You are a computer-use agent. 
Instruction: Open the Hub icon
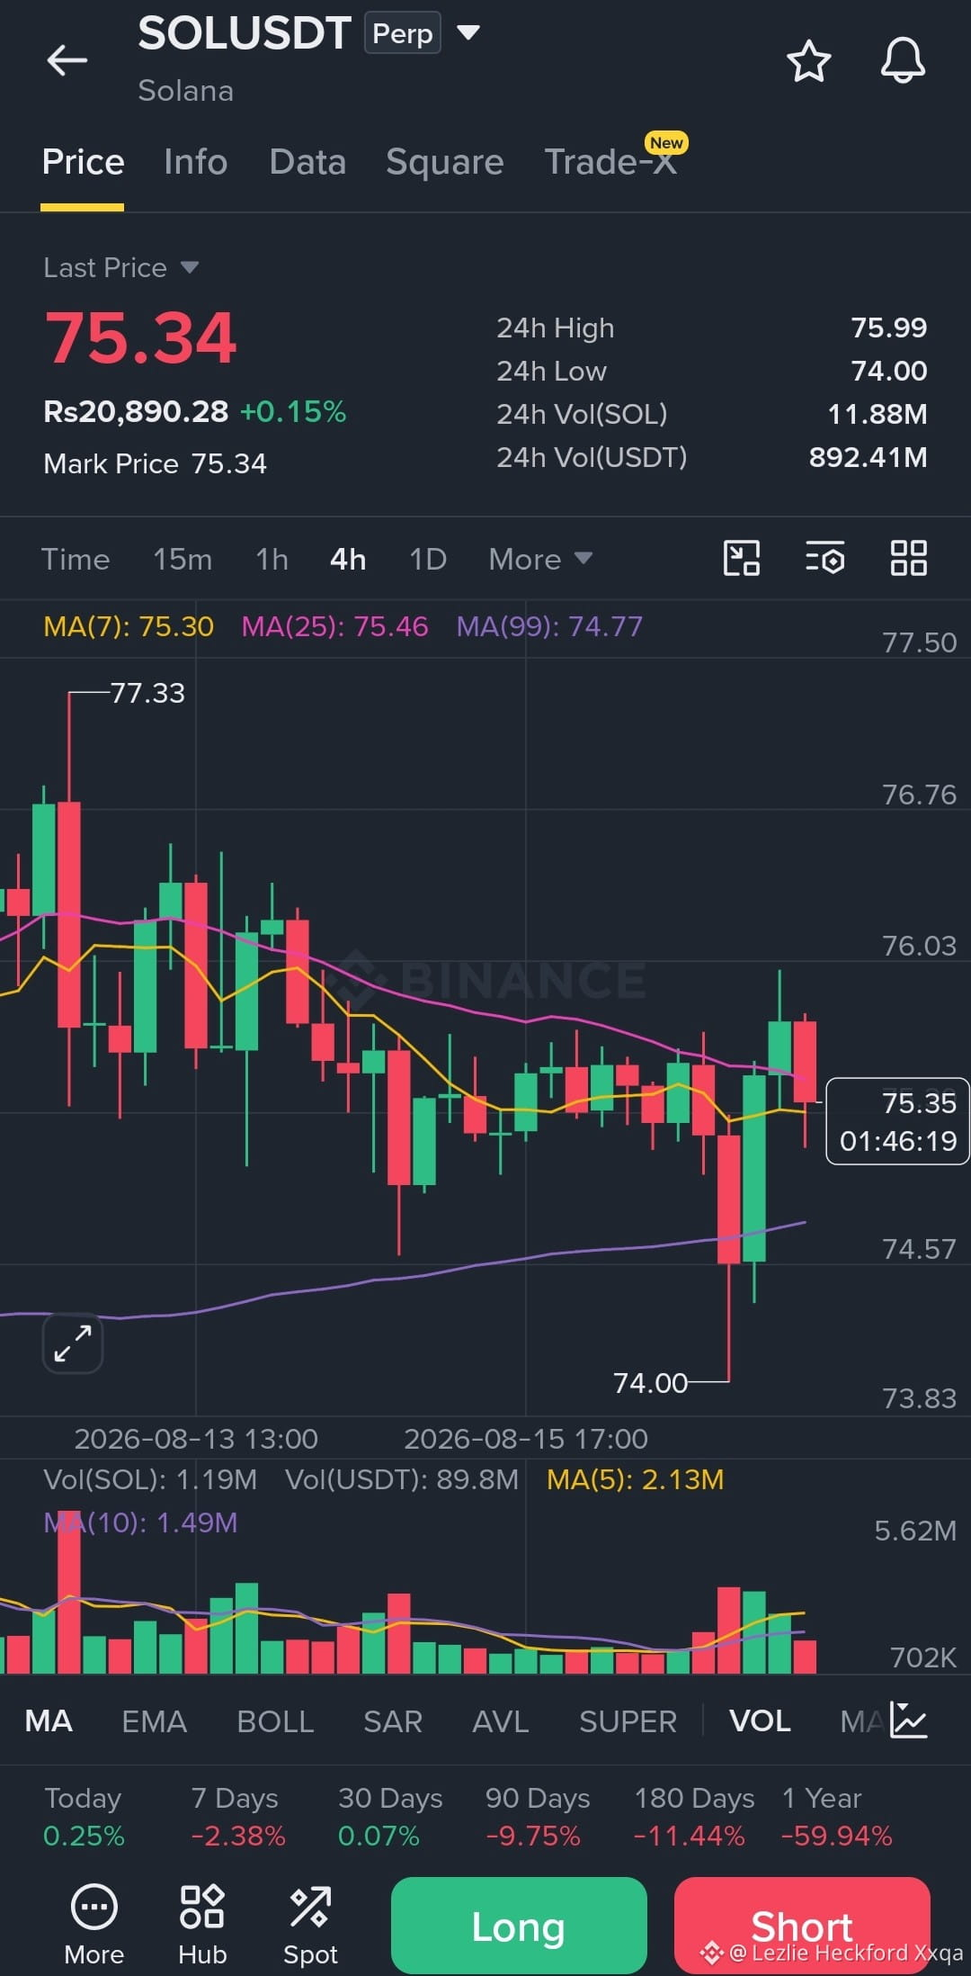click(202, 1926)
